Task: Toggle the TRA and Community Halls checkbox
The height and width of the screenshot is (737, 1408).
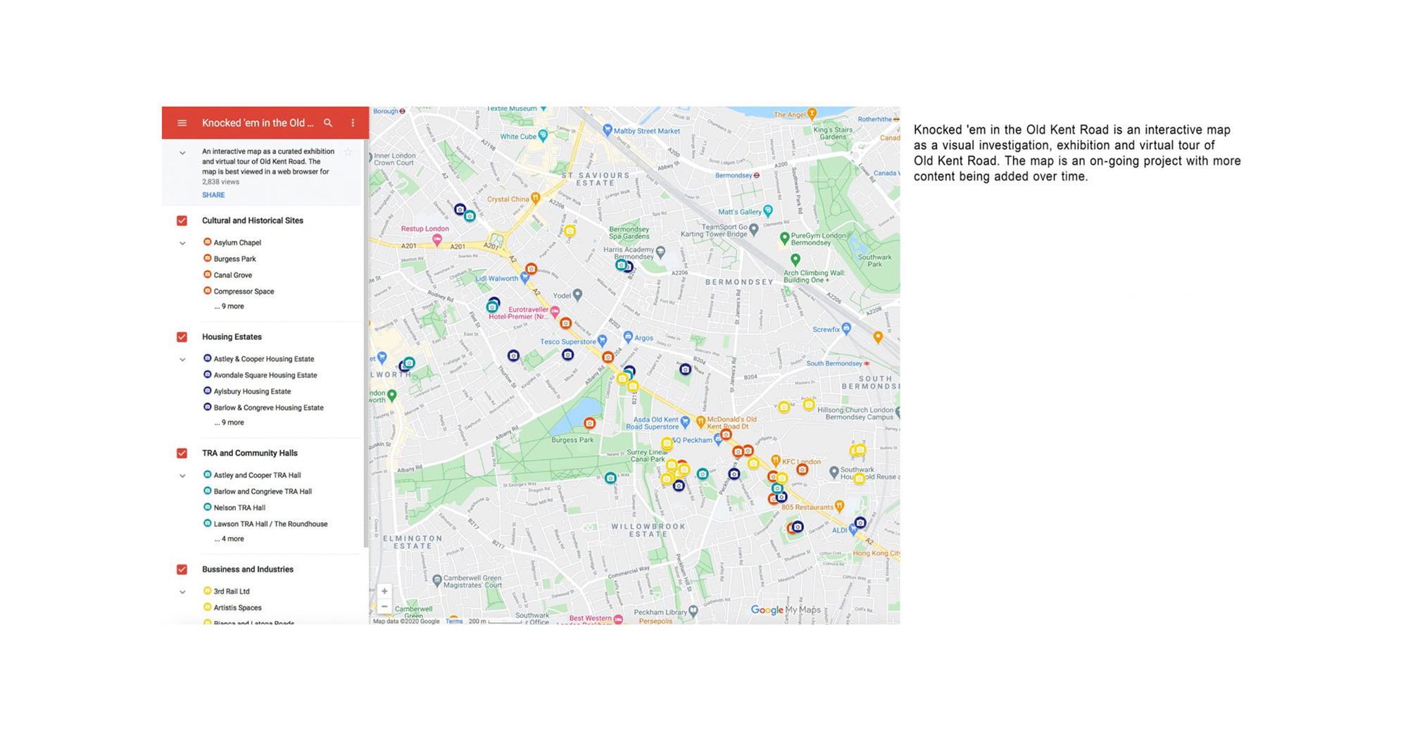Action: (x=182, y=453)
